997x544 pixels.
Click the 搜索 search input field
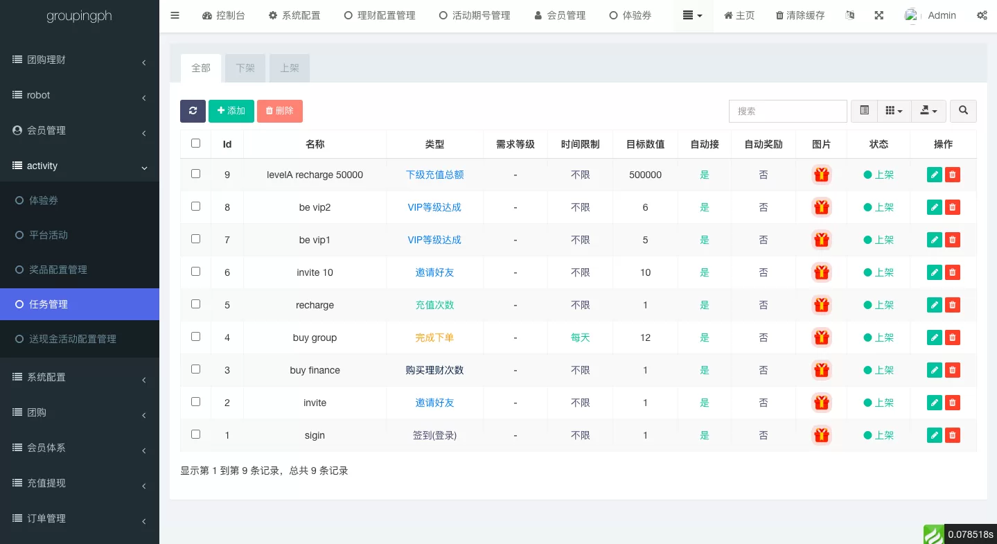[x=788, y=111]
